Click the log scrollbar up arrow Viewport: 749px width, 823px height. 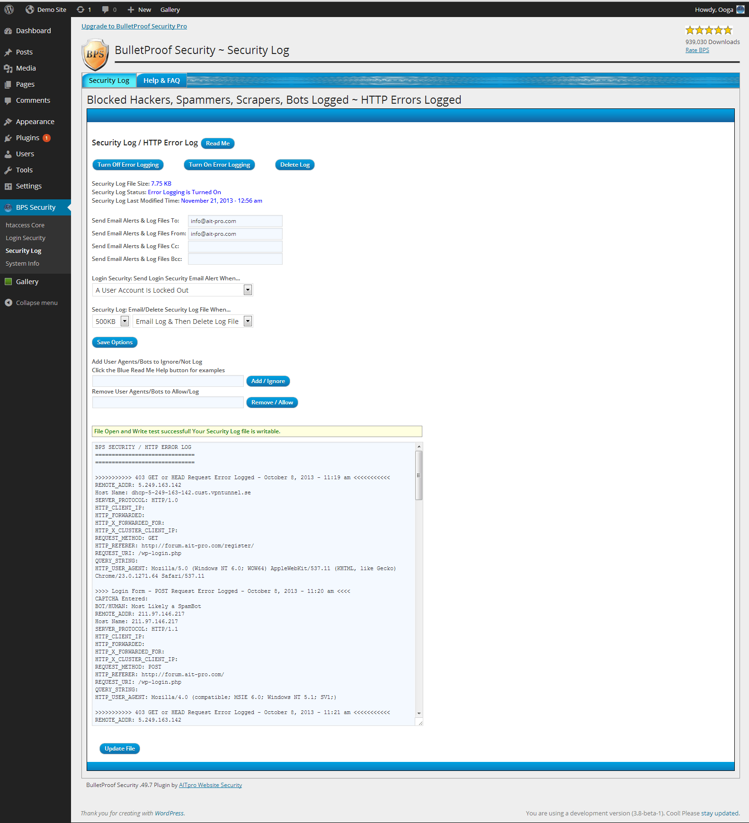(419, 447)
